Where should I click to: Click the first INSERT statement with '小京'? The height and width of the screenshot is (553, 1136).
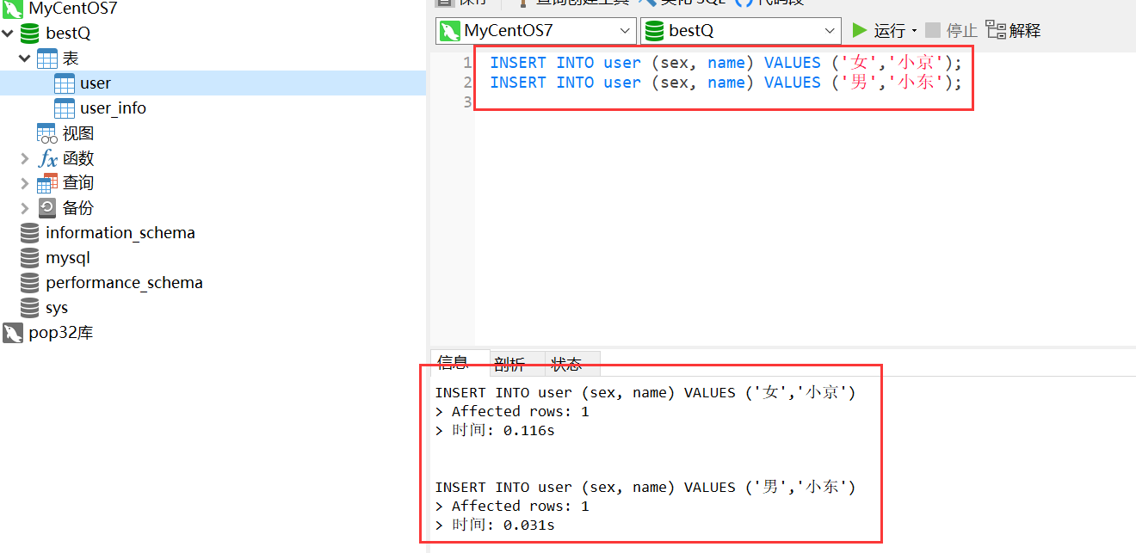725,63
